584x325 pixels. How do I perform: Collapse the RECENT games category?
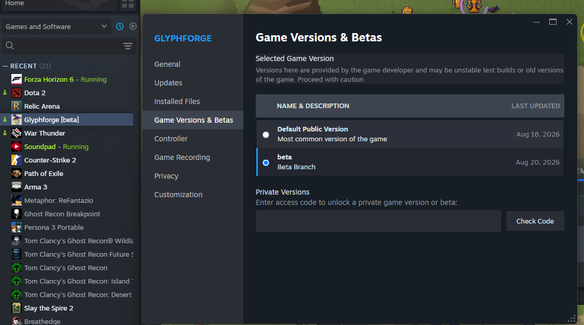[5, 66]
